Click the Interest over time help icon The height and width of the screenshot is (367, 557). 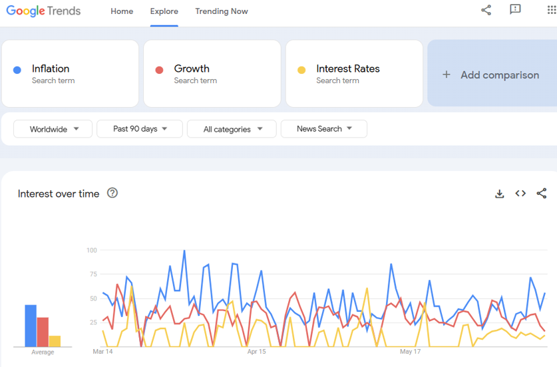112,193
